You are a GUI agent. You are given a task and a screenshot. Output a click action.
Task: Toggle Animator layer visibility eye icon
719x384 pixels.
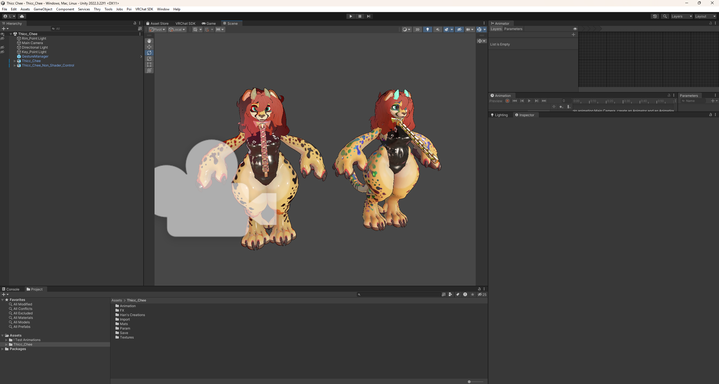pyautogui.click(x=575, y=29)
